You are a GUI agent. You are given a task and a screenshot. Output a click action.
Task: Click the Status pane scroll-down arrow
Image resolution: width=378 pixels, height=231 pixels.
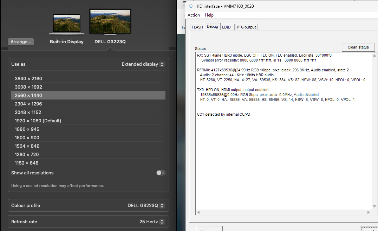click(x=374, y=206)
